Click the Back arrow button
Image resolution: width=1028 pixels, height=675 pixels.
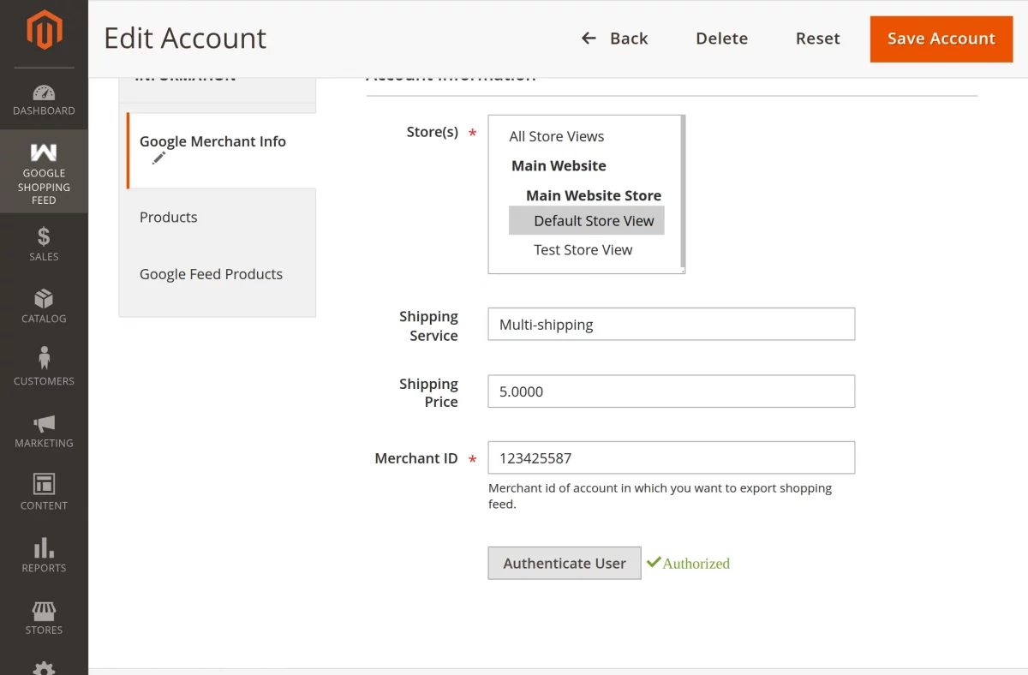coord(615,39)
